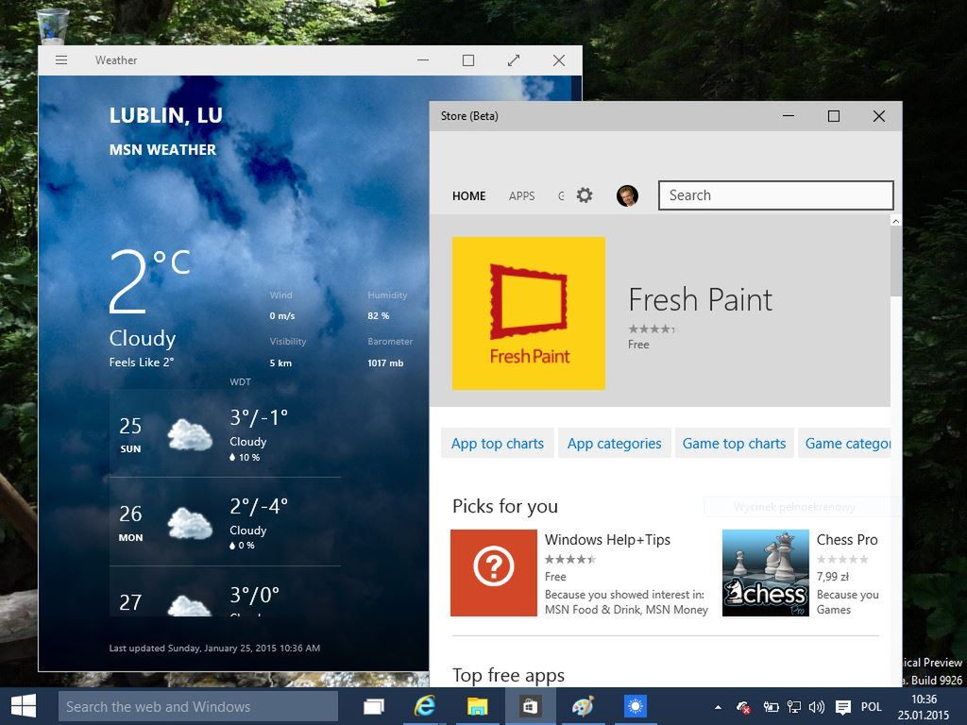Click the Store scrollbar up arrow
Screen dimensions: 967x725
coord(896,221)
